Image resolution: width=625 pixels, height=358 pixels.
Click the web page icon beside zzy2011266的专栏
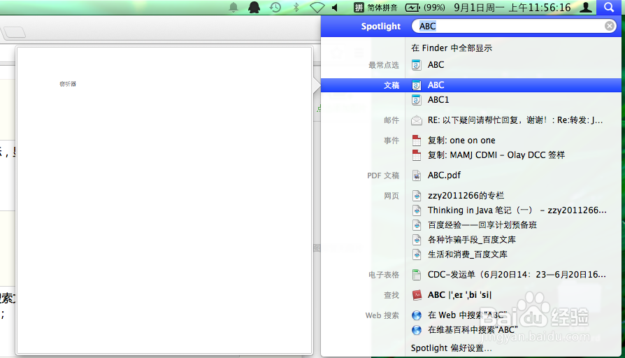(417, 195)
